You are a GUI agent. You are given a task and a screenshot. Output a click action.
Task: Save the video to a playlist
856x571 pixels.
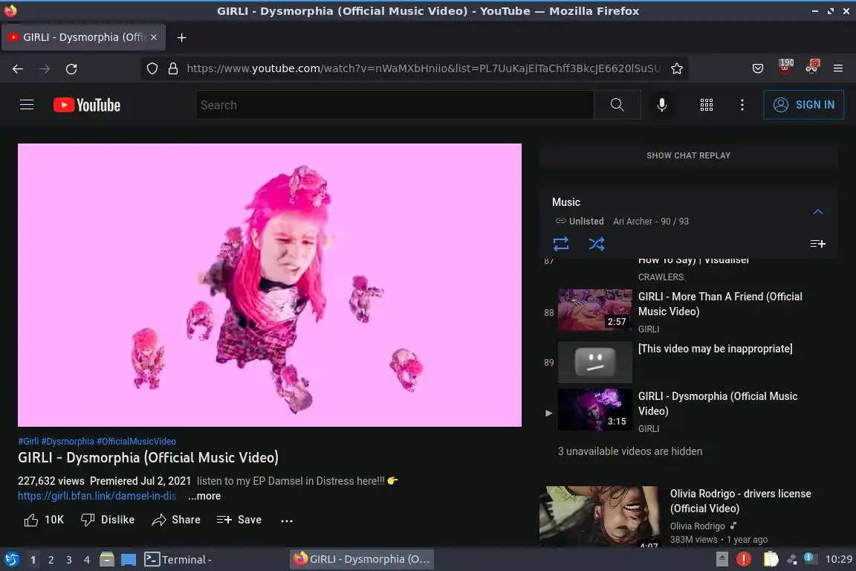pyautogui.click(x=239, y=520)
